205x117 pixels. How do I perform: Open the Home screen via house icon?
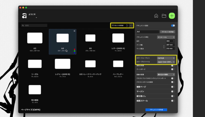[x=156, y=16]
